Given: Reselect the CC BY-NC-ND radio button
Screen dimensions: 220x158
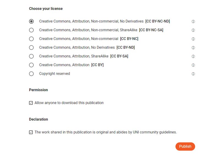Looking at the screenshot, I should pyautogui.click(x=31, y=21).
